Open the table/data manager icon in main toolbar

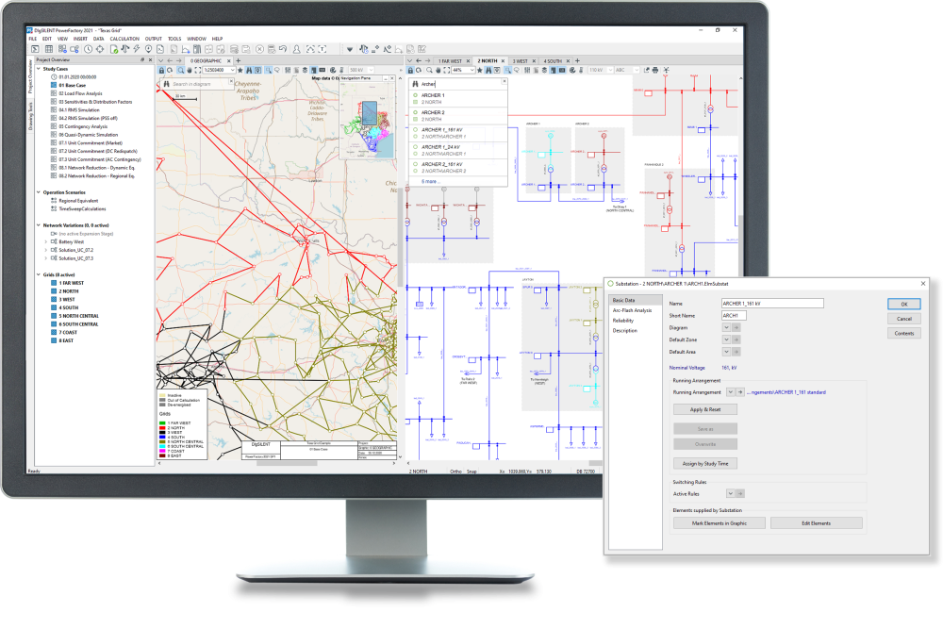pyautogui.click(x=49, y=49)
